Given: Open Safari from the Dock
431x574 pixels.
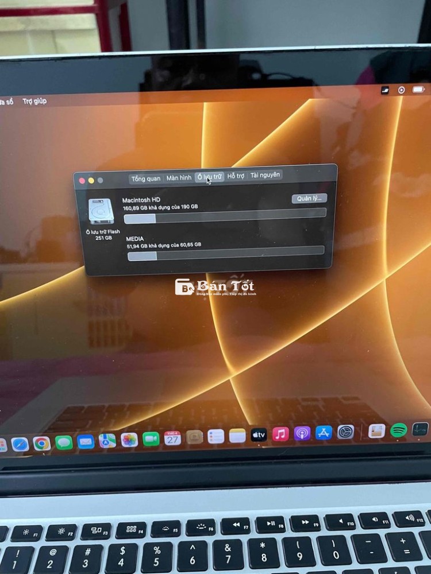Looking at the screenshot, I should point(20,444).
